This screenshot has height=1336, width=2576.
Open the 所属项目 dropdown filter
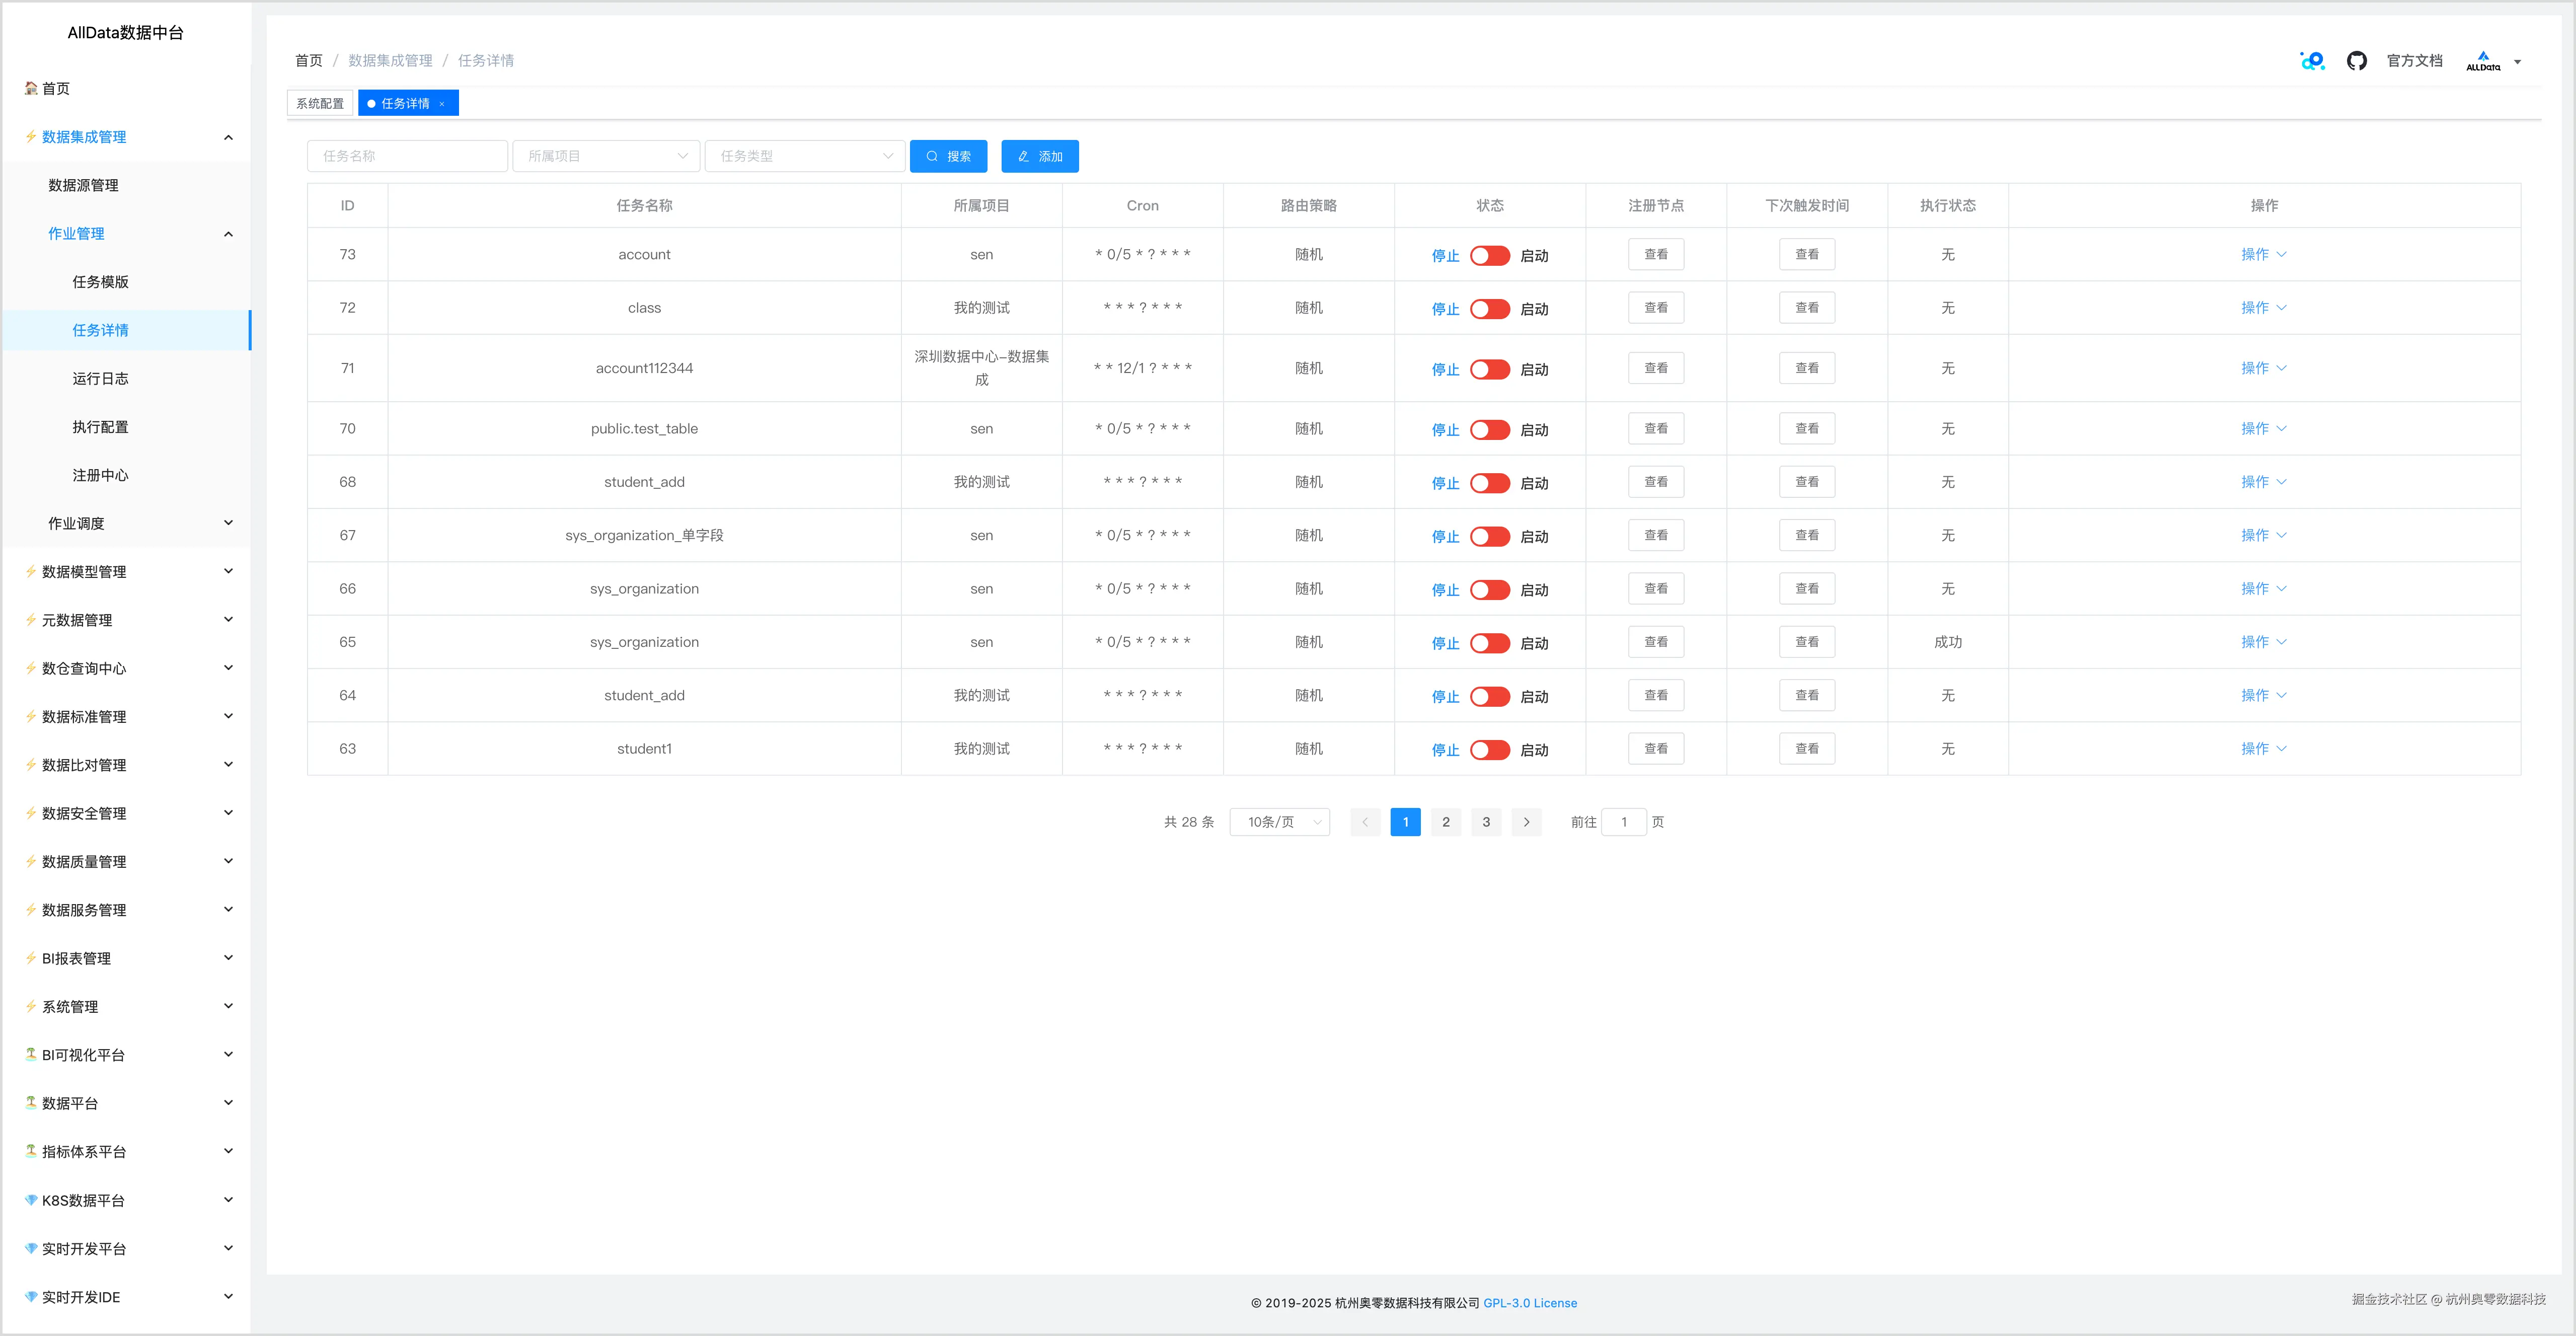point(607,156)
